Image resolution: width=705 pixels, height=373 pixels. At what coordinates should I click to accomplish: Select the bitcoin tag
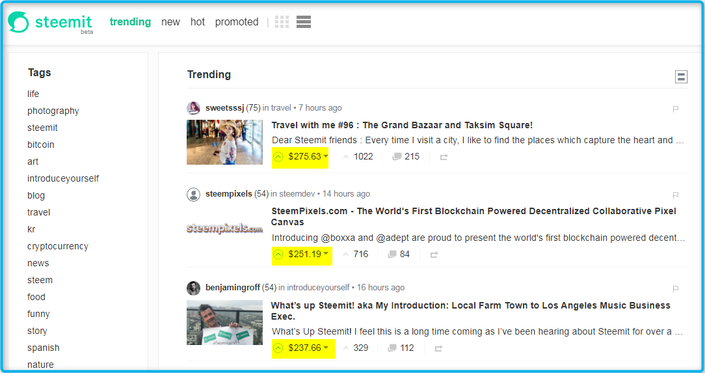pyautogui.click(x=40, y=145)
